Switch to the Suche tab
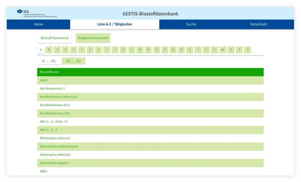301x182 pixels. click(x=191, y=24)
